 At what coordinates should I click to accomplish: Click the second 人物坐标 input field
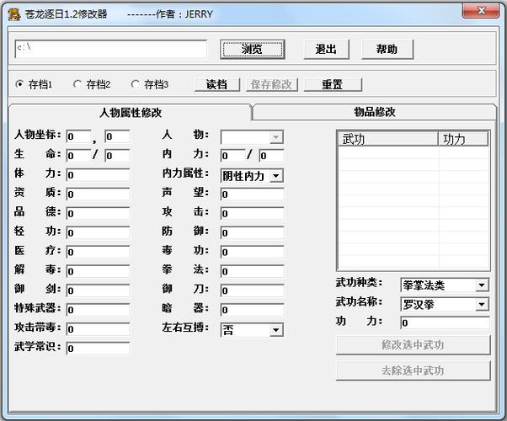(117, 136)
